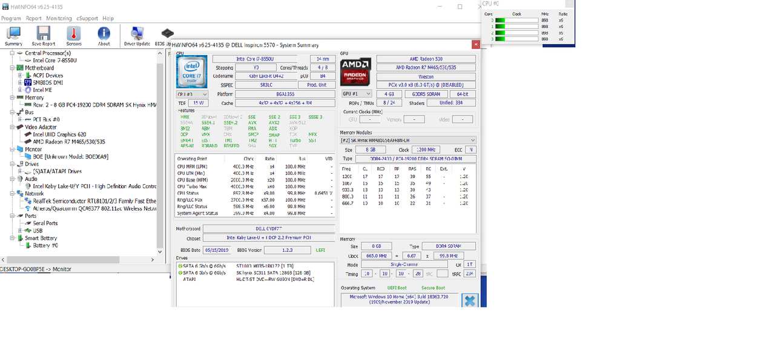Viewport: 775px width, 359px height.
Task: Launch Driver Update from toolbar
Action: tap(137, 36)
